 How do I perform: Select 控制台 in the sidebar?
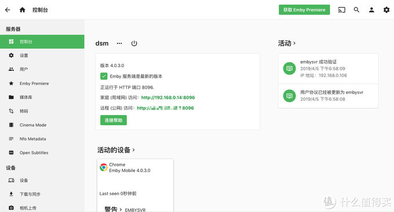click(42, 42)
